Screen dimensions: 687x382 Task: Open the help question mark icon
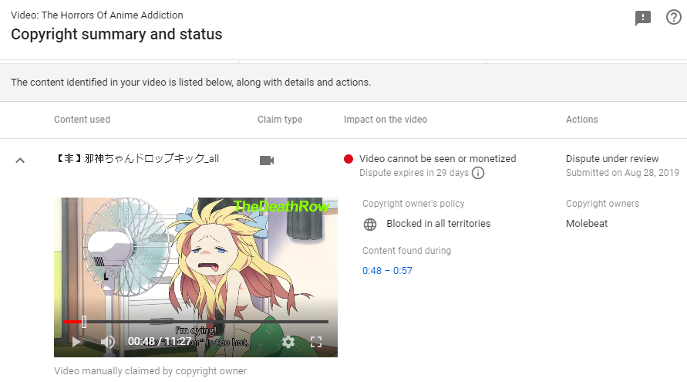point(673,17)
